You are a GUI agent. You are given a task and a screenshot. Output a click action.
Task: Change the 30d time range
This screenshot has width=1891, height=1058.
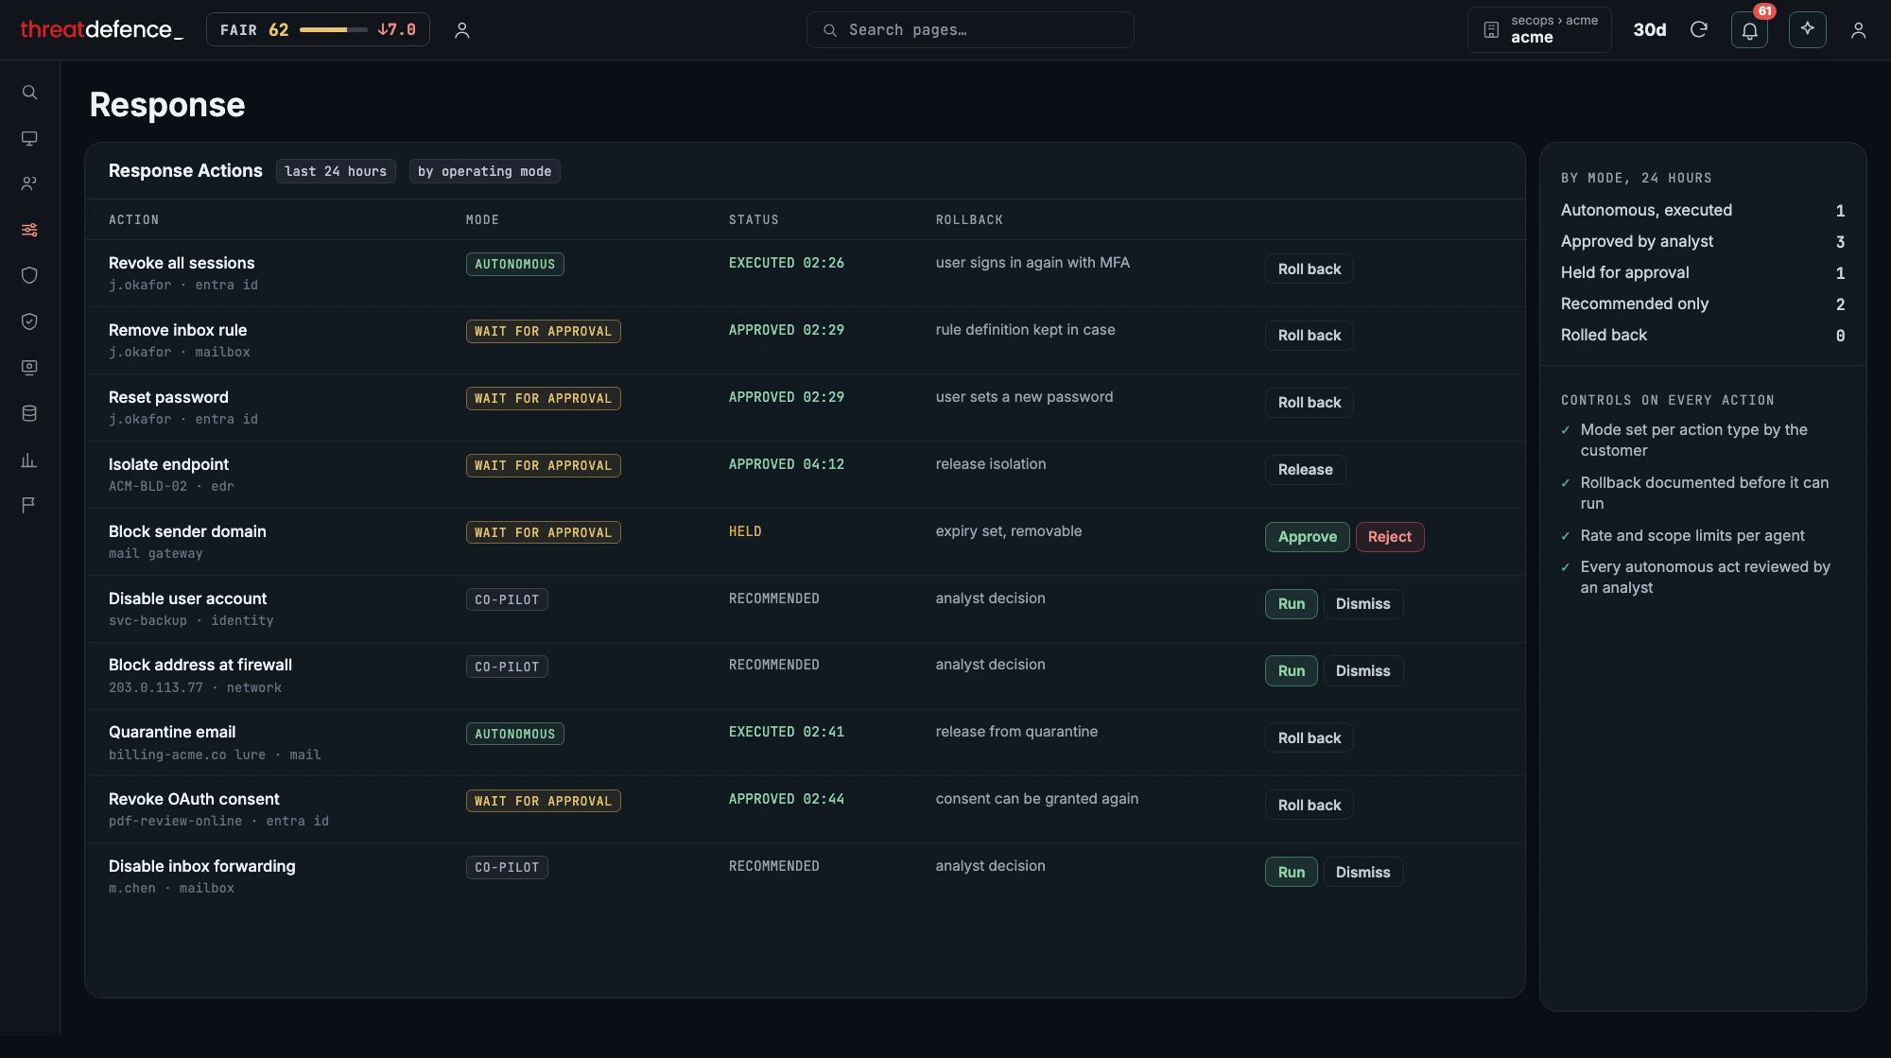point(1649,30)
